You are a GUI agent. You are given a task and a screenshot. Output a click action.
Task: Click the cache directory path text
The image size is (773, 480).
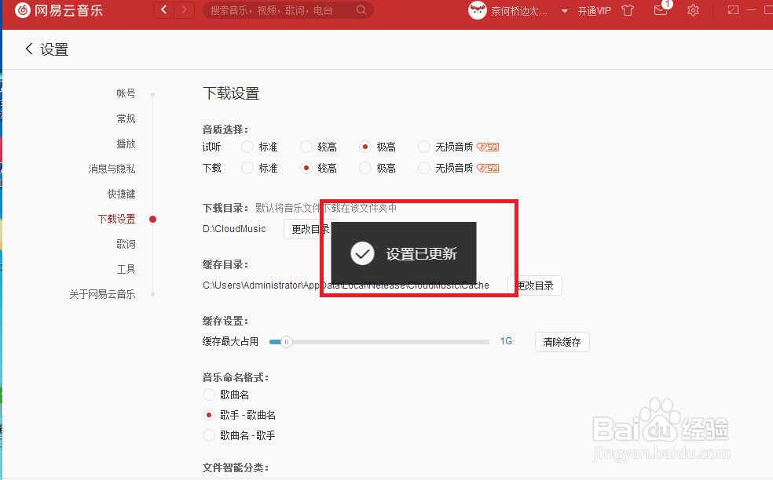346,285
